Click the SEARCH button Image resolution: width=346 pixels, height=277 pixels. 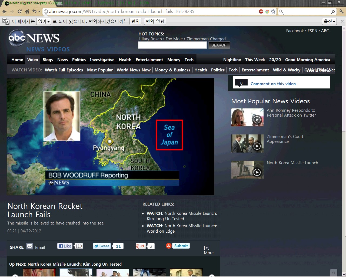[219, 45]
